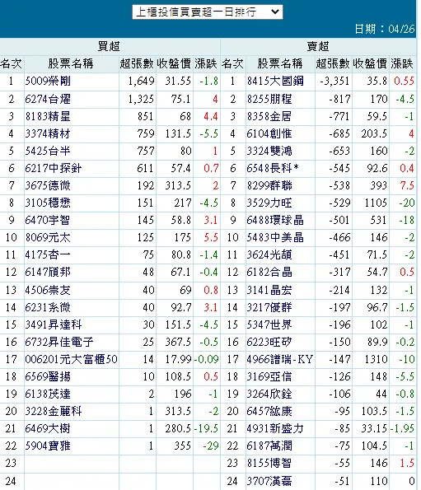The image size is (421, 490).
Task: Select the 3529力旺 stock link
Action: tap(269, 203)
